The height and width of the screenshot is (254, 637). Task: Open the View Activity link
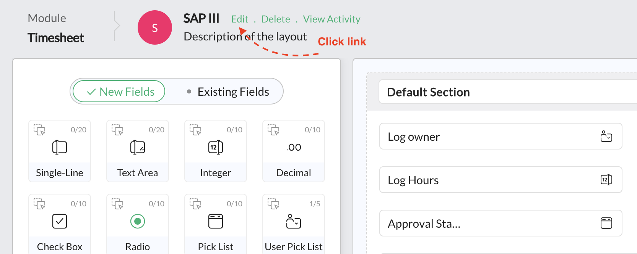[331, 19]
